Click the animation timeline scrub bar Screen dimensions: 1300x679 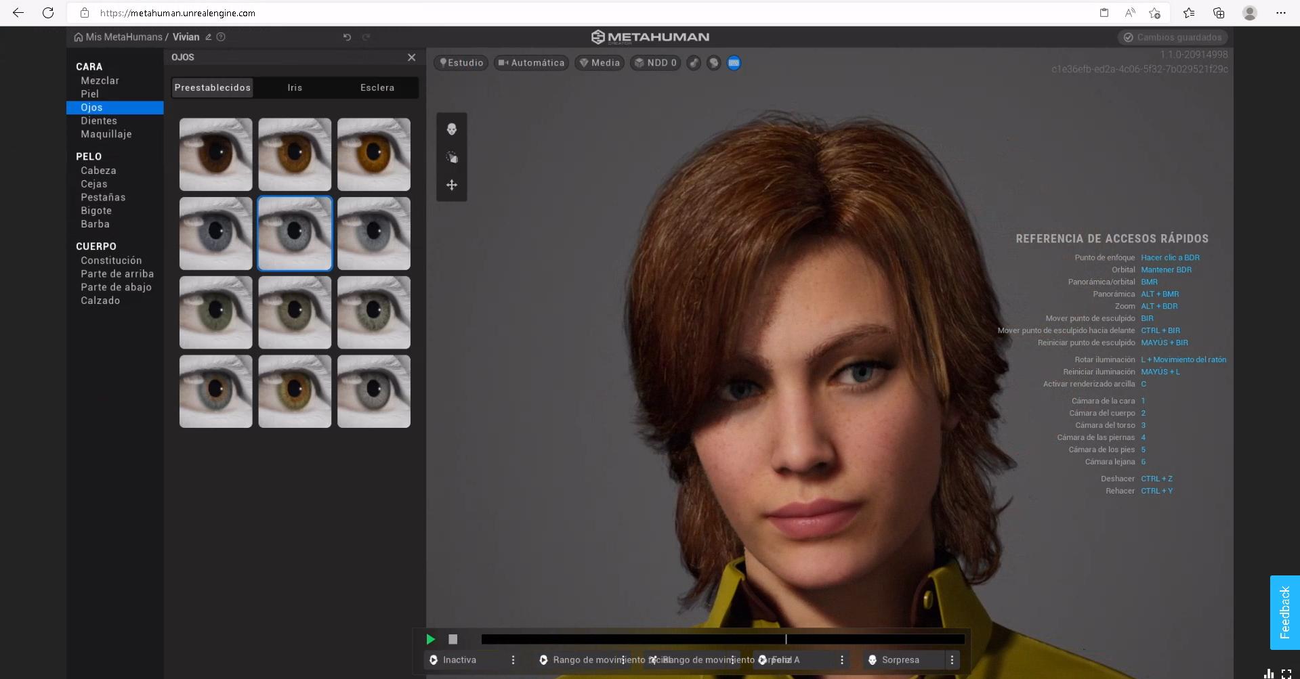[722, 639]
